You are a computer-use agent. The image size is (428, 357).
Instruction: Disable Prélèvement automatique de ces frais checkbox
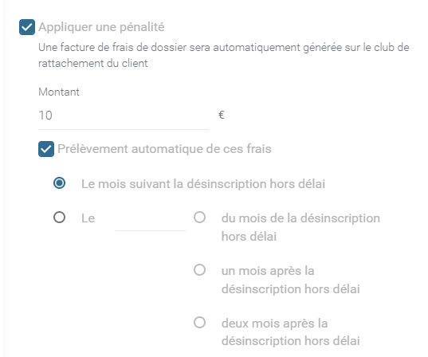pos(46,149)
